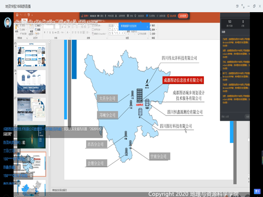Click the presenter avatar in top-left corner
This screenshot has width=263, height=197.
7,23
